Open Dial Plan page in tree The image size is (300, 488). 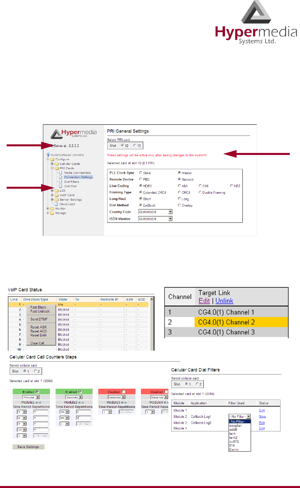click(x=70, y=186)
